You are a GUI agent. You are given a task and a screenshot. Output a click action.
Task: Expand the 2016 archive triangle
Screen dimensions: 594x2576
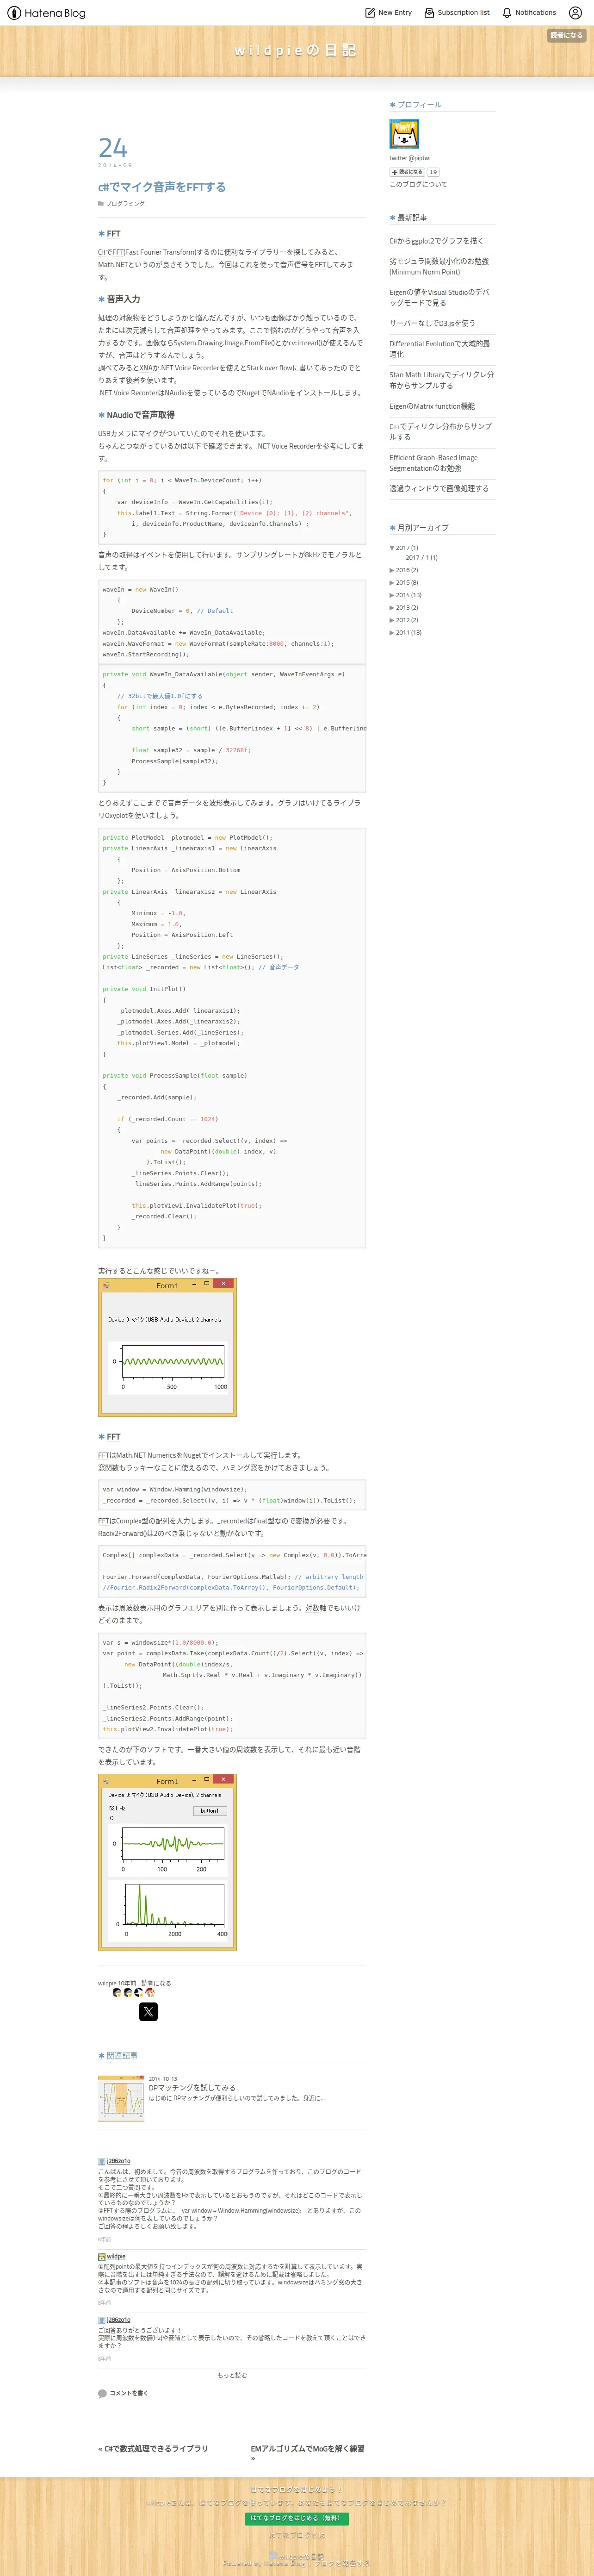pos(392,570)
